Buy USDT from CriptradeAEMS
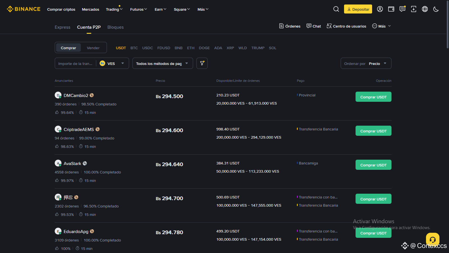Image resolution: width=449 pixels, height=253 pixels. pyautogui.click(x=374, y=131)
